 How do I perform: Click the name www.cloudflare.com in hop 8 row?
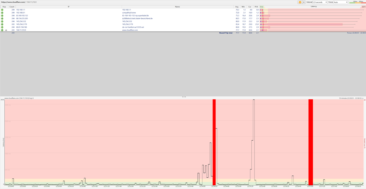[129, 30]
